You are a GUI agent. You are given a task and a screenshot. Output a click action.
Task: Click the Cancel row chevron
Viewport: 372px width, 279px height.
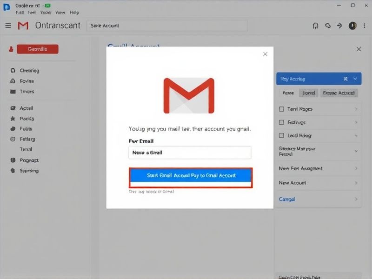(356, 199)
